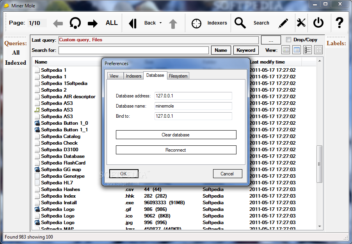
Task: Open preferences wrench tools icon
Action: pos(301,23)
